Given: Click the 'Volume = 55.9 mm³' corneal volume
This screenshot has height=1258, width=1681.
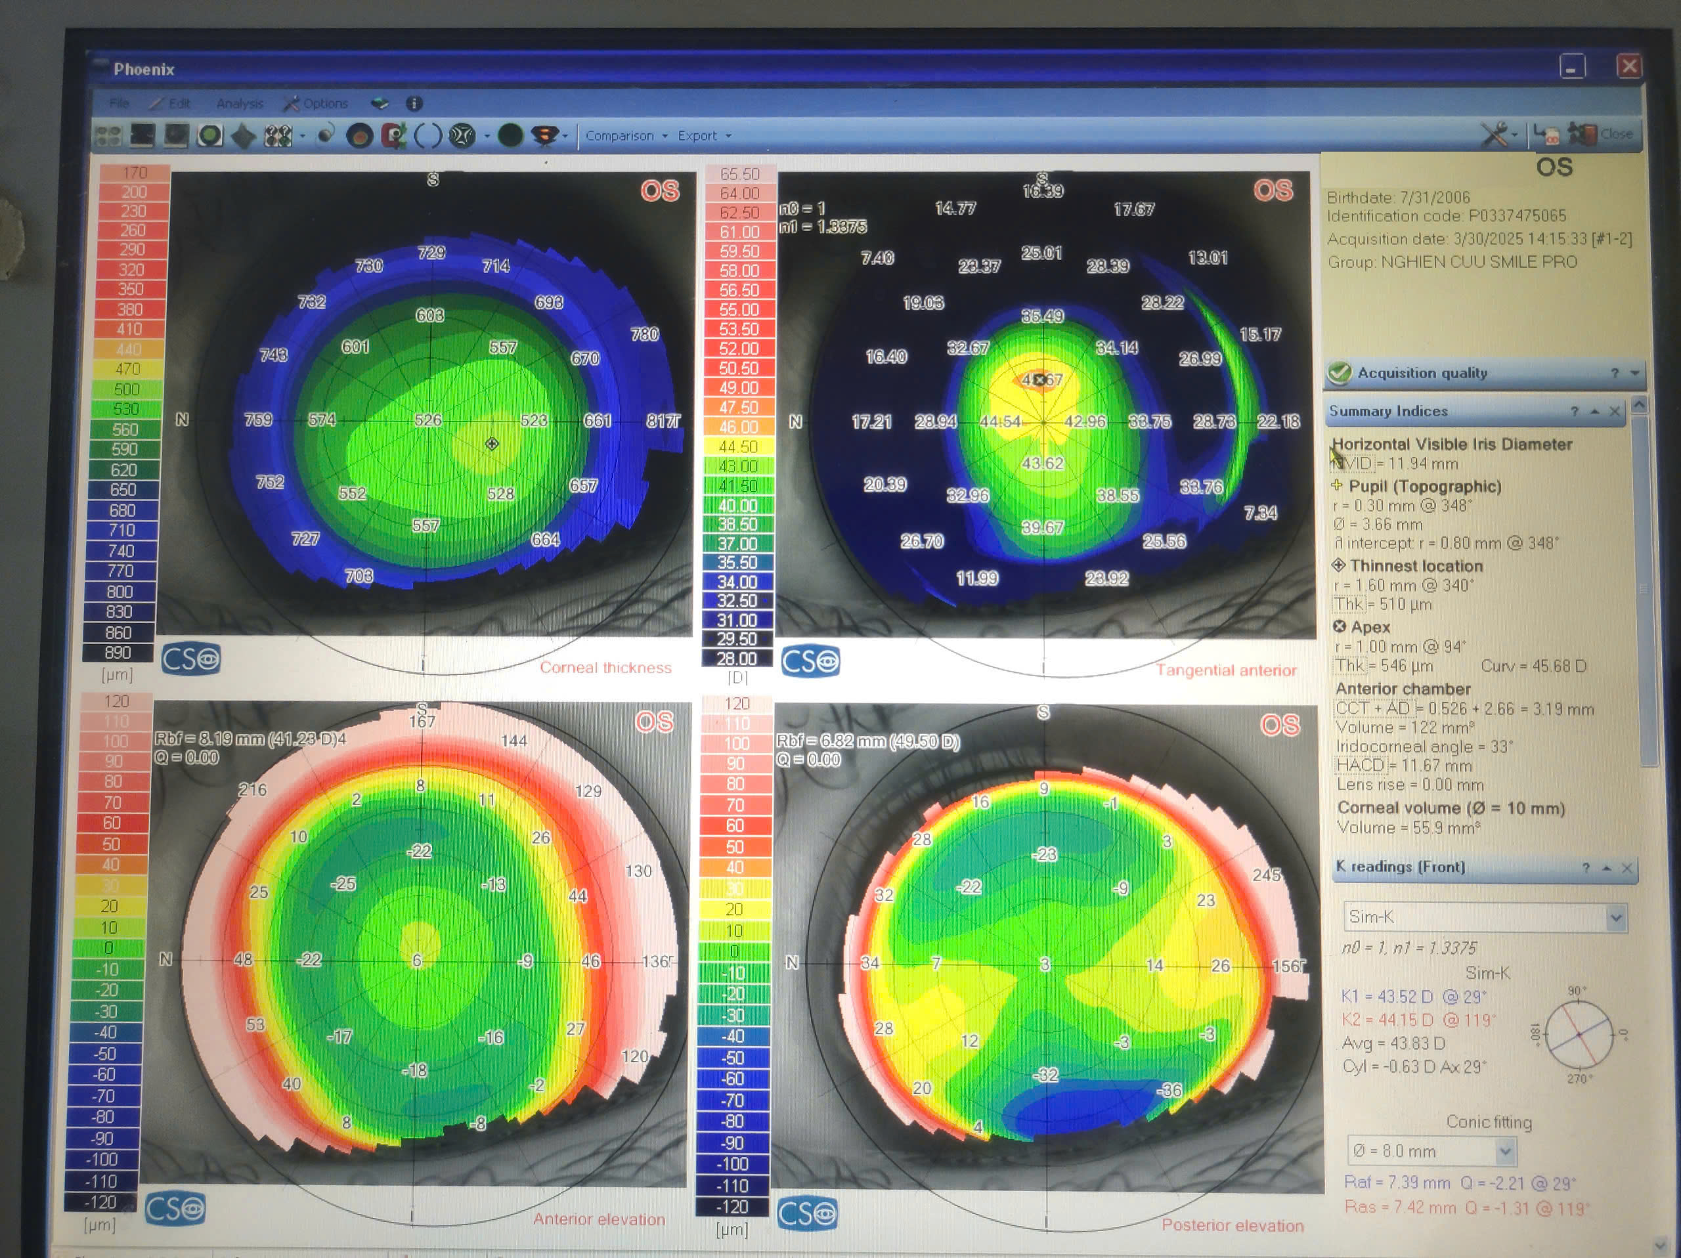Looking at the screenshot, I should tap(1408, 827).
